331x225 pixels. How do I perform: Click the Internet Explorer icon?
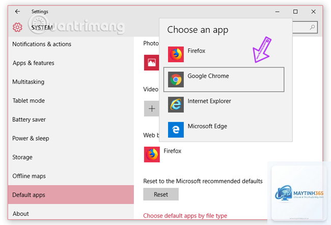tap(176, 104)
